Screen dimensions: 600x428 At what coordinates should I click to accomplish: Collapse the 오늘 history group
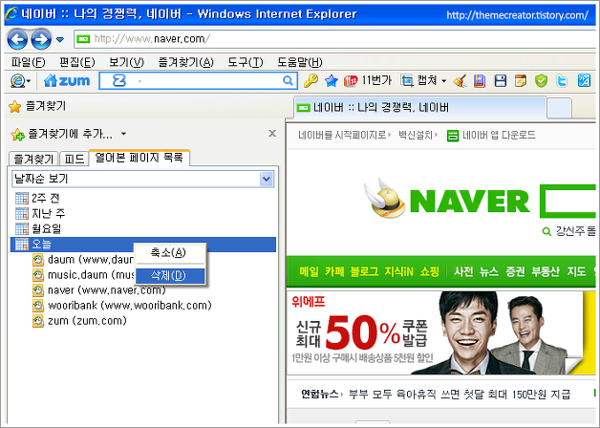[x=143, y=244]
